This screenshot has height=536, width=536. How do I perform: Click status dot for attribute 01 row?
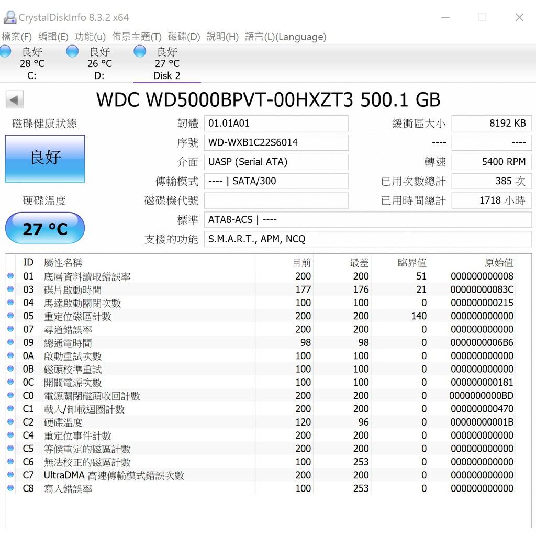point(10,276)
